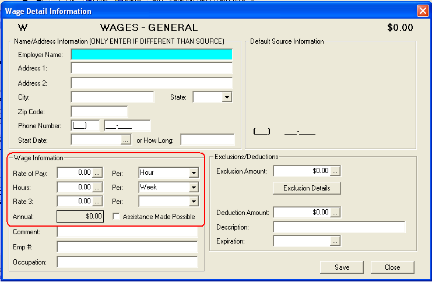
Task: Open the Deduction Amount ellipsis button
Action: 335,213
